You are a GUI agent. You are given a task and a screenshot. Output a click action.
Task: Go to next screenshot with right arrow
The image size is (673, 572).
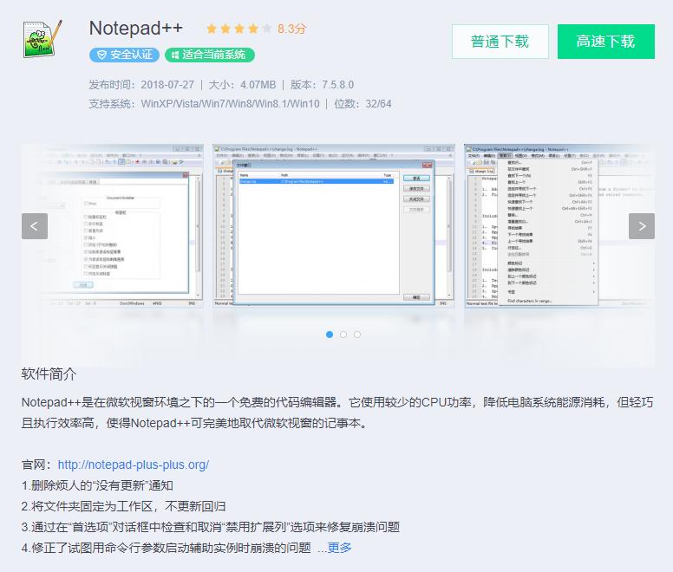(x=642, y=226)
